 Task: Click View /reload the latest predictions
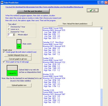point(75,24)
